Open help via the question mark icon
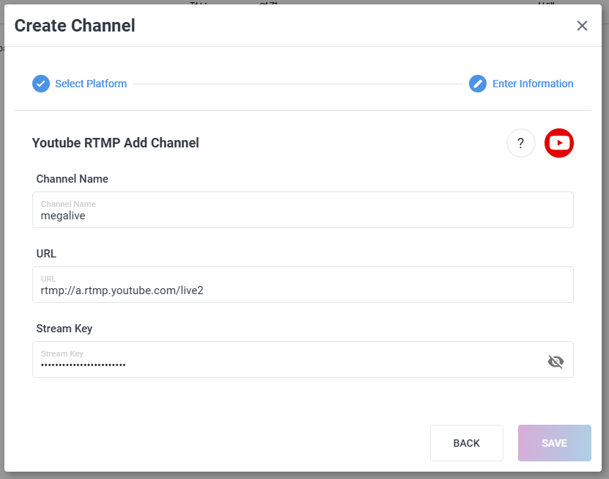This screenshot has height=479, width=609. click(521, 143)
